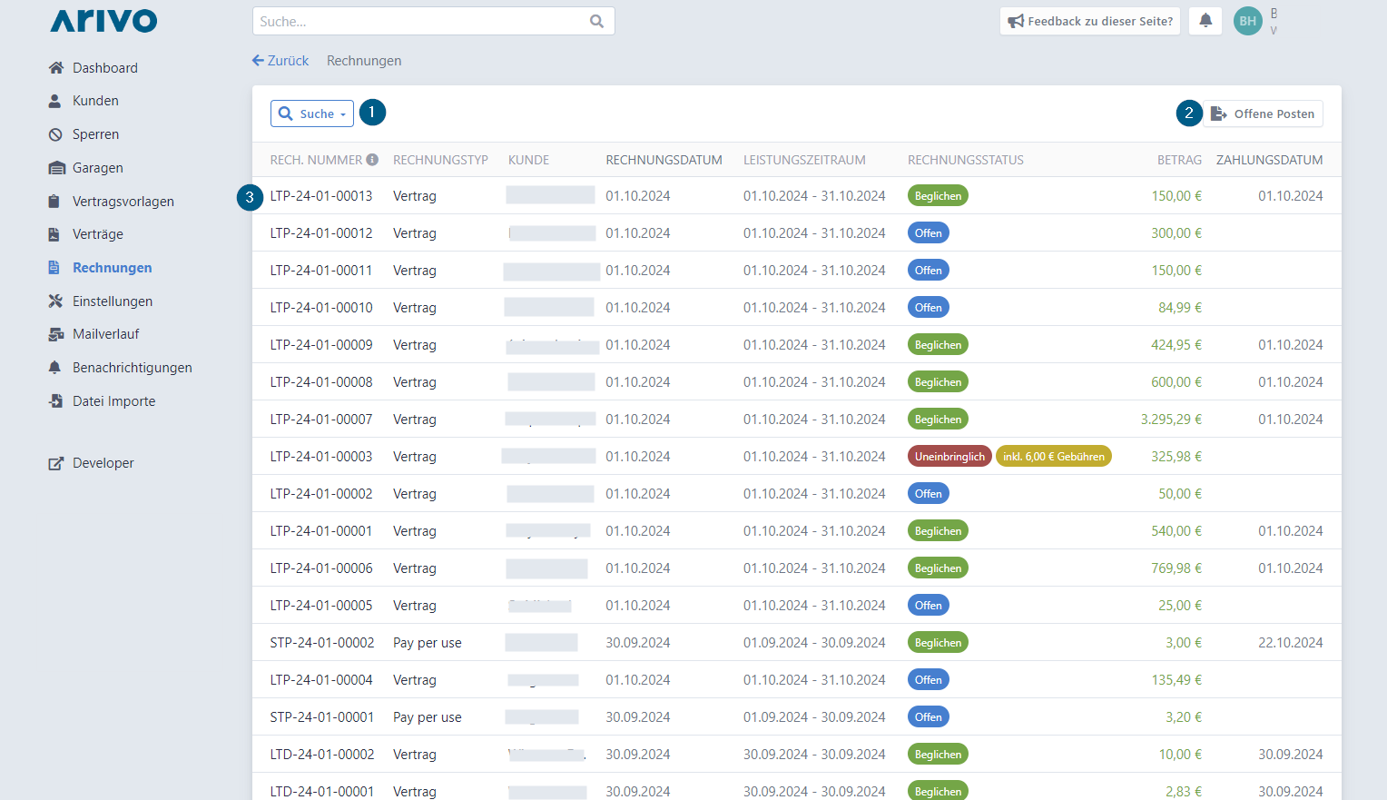
Task: Click the Zurück back link
Action: point(280,61)
